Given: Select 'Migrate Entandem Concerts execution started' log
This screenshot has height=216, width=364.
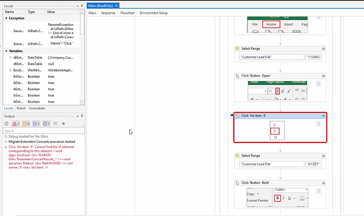Looking at the screenshot, I should (42, 142).
